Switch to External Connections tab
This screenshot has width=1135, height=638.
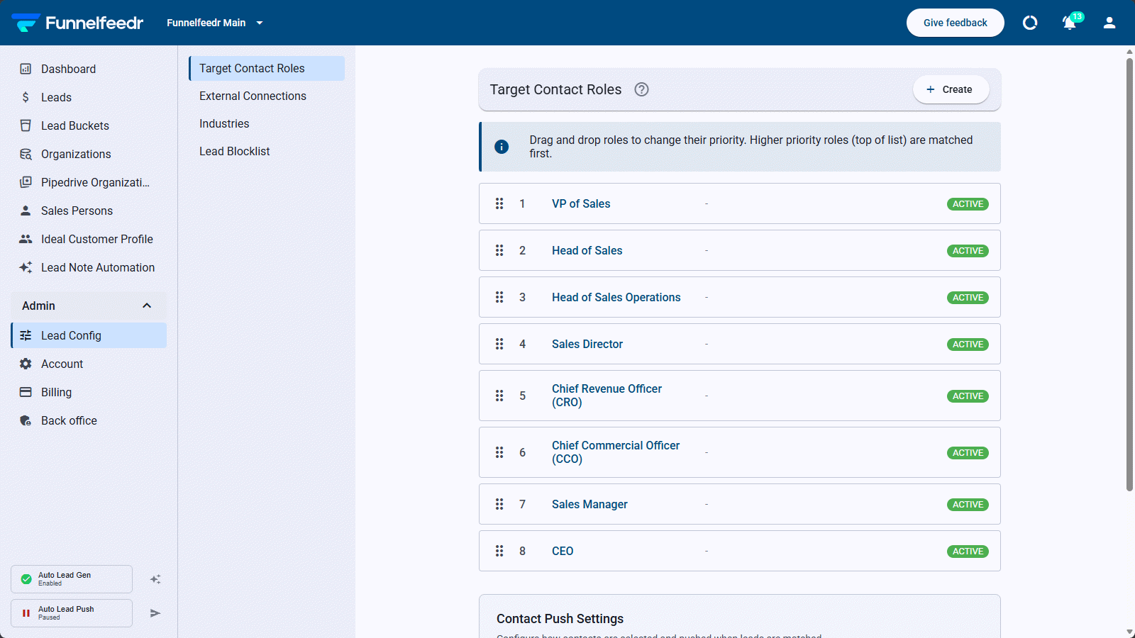tap(267, 96)
